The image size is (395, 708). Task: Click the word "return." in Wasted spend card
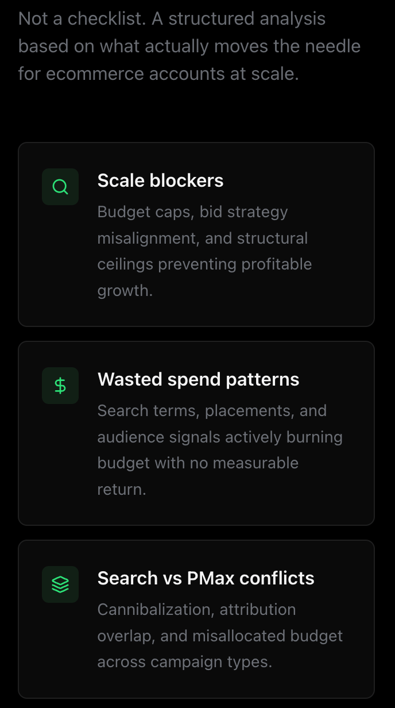tap(122, 490)
